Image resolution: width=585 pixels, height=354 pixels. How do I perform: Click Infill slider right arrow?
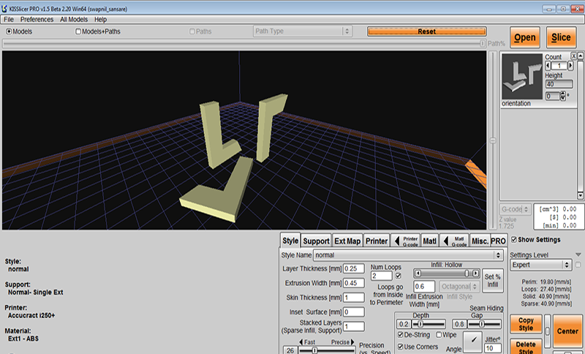click(x=475, y=274)
